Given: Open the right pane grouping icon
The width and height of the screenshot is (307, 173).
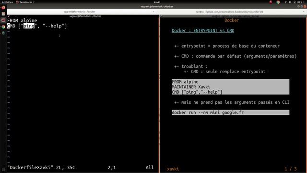Looking at the screenshot, I should click(x=161, y=16).
